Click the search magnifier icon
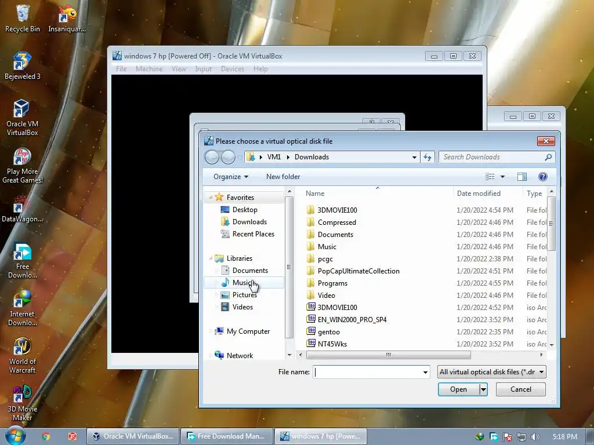 (x=548, y=157)
